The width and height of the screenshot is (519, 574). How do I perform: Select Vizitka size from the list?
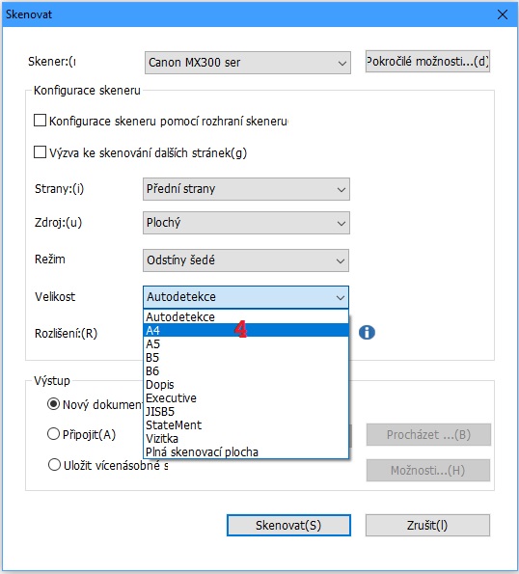(x=246, y=438)
